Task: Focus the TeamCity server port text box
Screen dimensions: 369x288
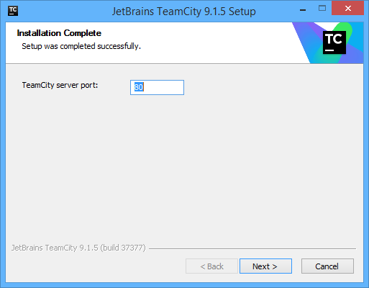Action: point(157,87)
